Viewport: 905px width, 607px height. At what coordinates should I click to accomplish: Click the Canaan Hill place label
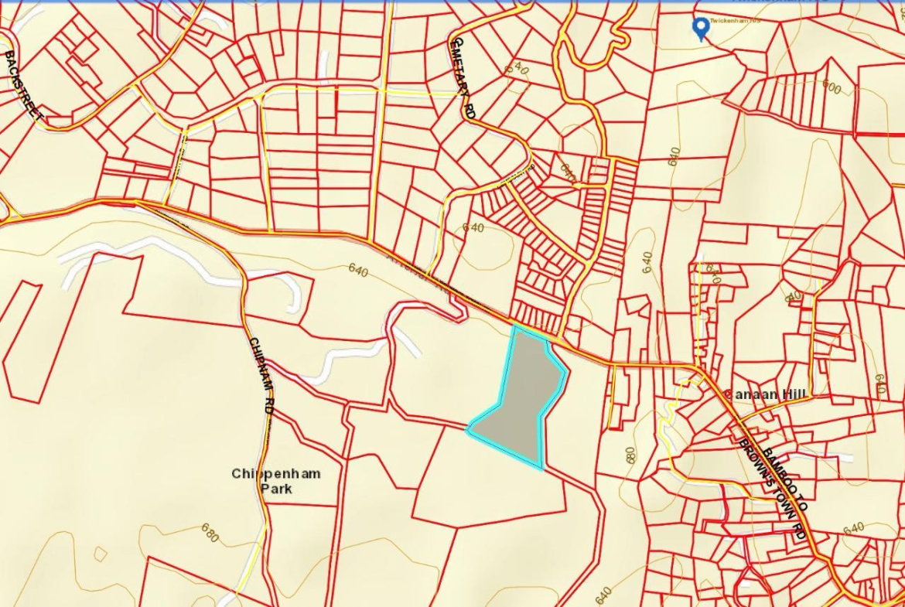(x=768, y=394)
